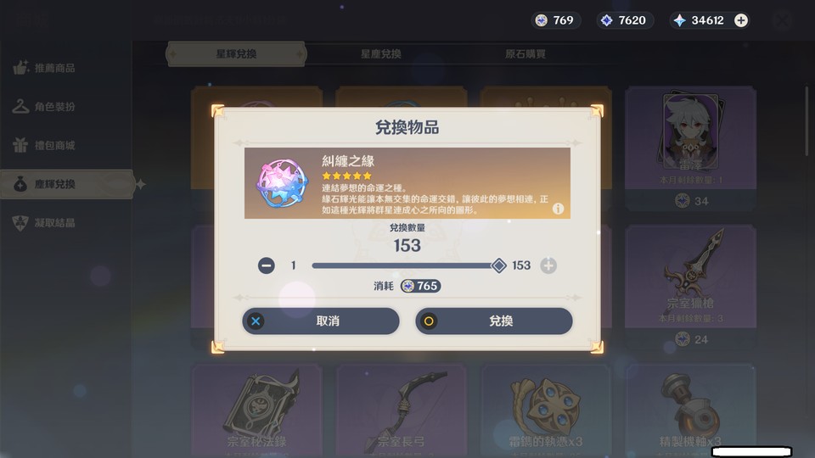Switch to the 星塵兌換 tab
Viewport: 815px width, 458px height.
[381, 54]
